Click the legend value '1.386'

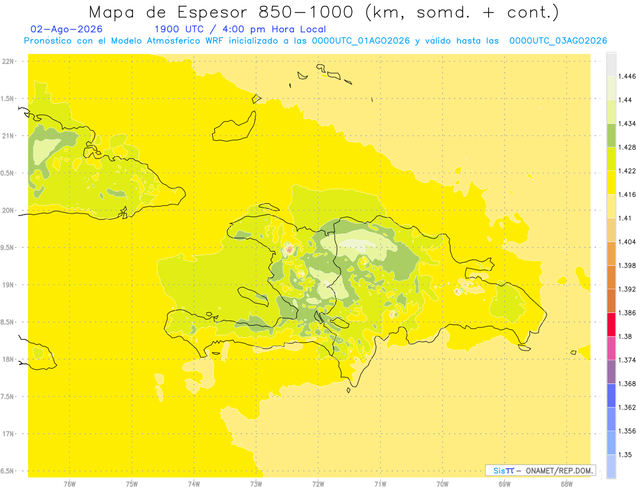pyautogui.click(x=626, y=313)
